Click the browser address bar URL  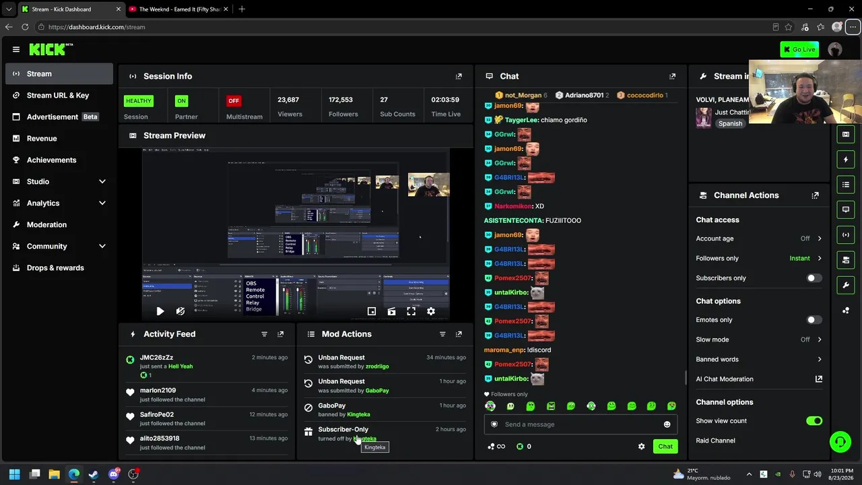[96, 27]
